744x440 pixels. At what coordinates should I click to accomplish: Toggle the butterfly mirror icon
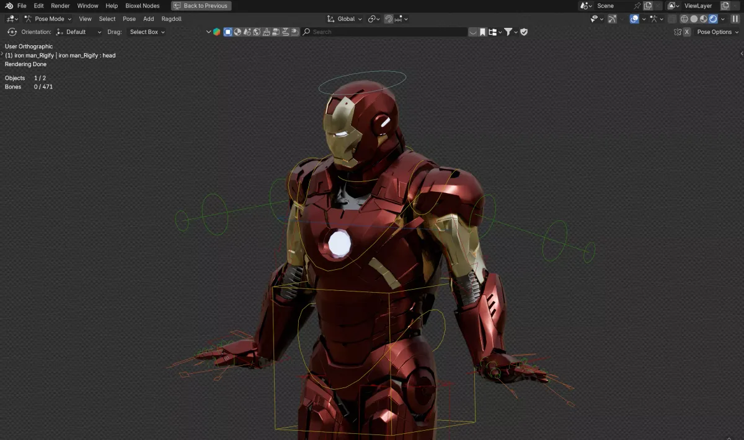(x=678, y=32)
